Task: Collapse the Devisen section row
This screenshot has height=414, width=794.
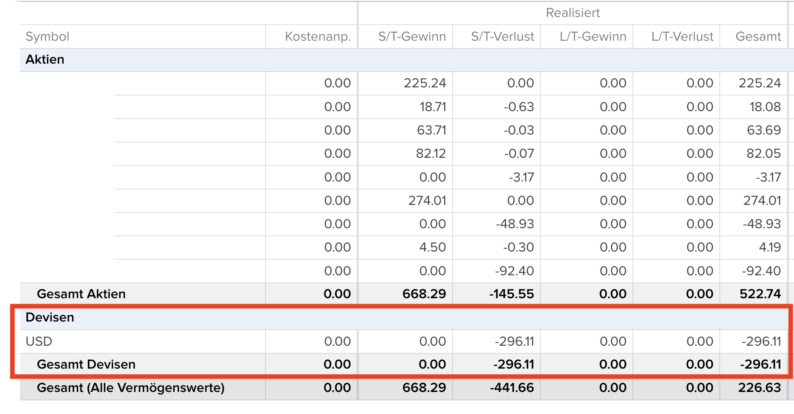Action: [x=50, y=317]
